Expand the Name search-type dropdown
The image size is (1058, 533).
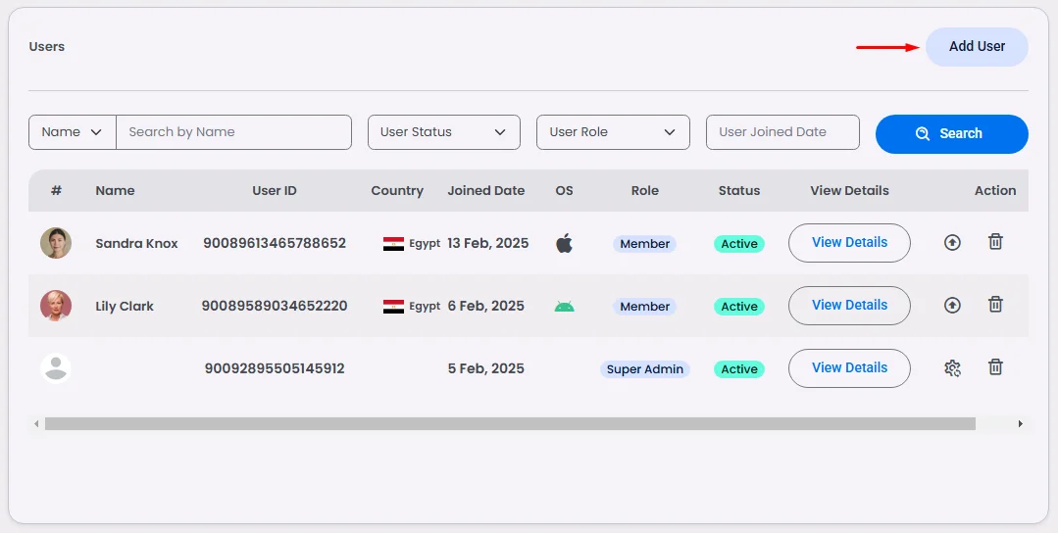pos(73,132)
